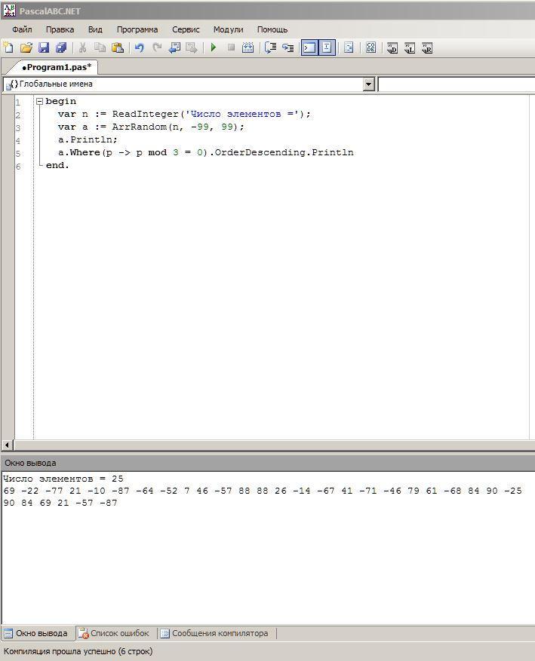Click a.Println in line 4
The height and width of the screenshot is (661, 535).
[86, 139]
